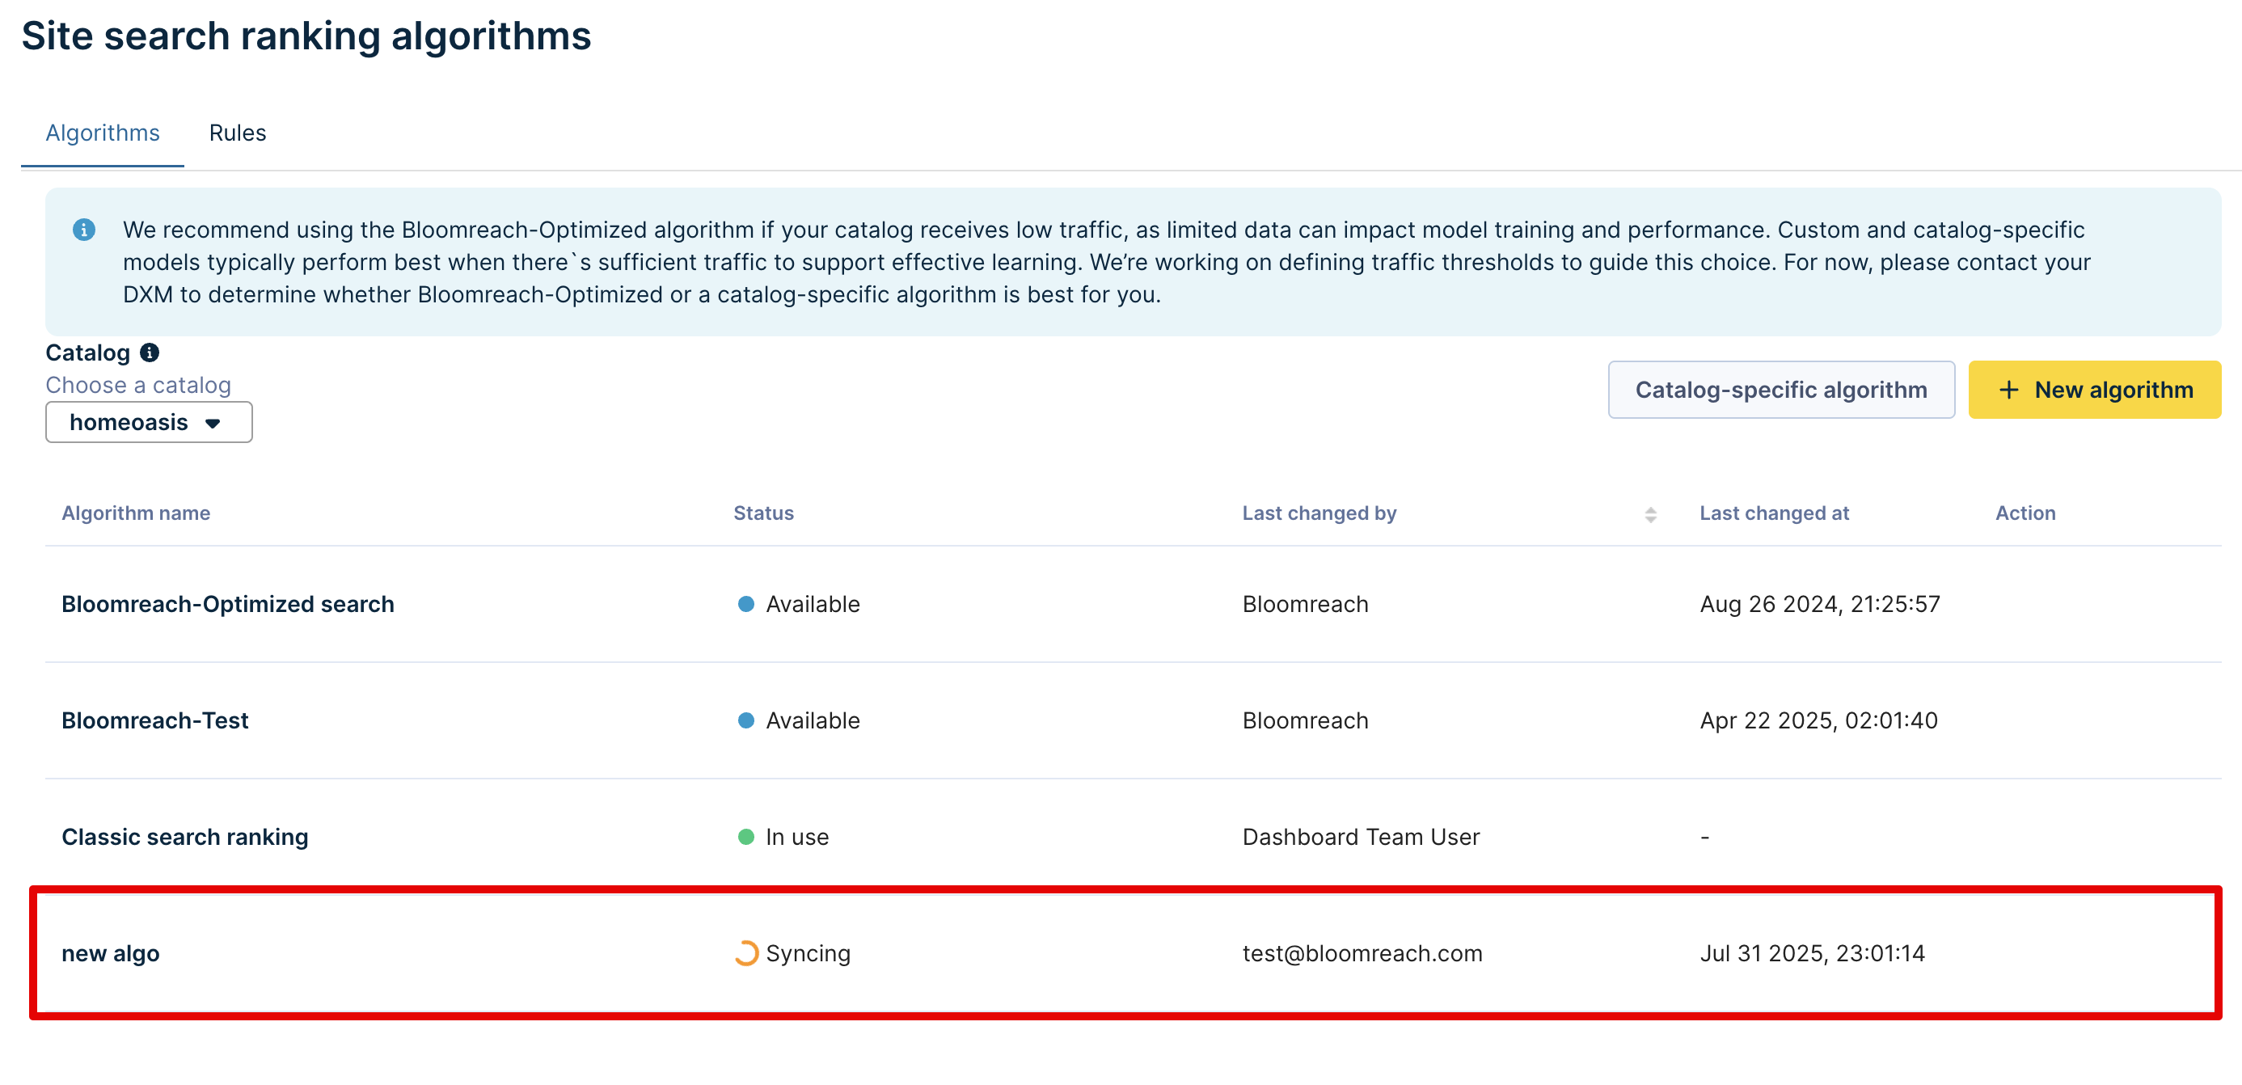
Task: Click the Aug 26 2024, 21:25:57 timestamp
Action: [1820, 604]
